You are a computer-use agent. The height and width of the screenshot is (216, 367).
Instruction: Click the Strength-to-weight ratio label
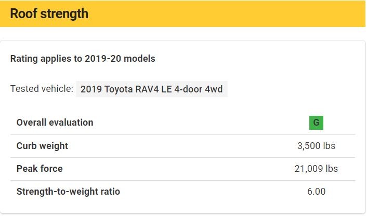pos(68,192)
